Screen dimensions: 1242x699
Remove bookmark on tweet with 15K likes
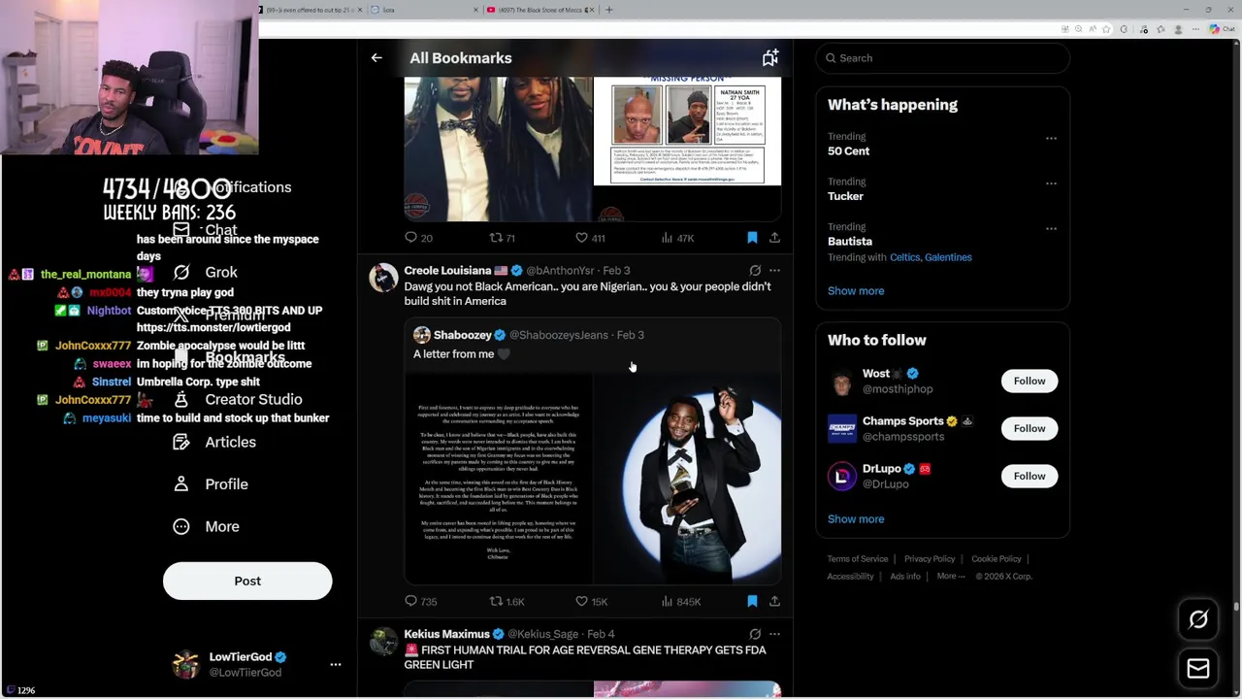tap(752, 602)
